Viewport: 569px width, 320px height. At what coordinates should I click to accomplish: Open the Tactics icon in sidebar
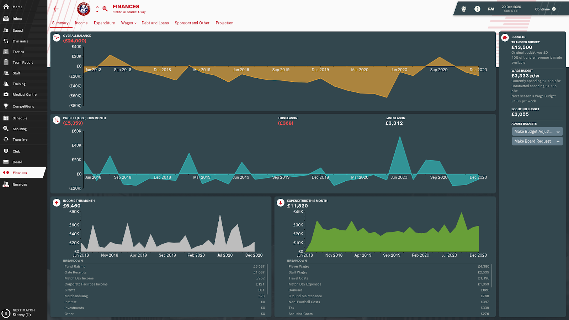tap(6, 52)
